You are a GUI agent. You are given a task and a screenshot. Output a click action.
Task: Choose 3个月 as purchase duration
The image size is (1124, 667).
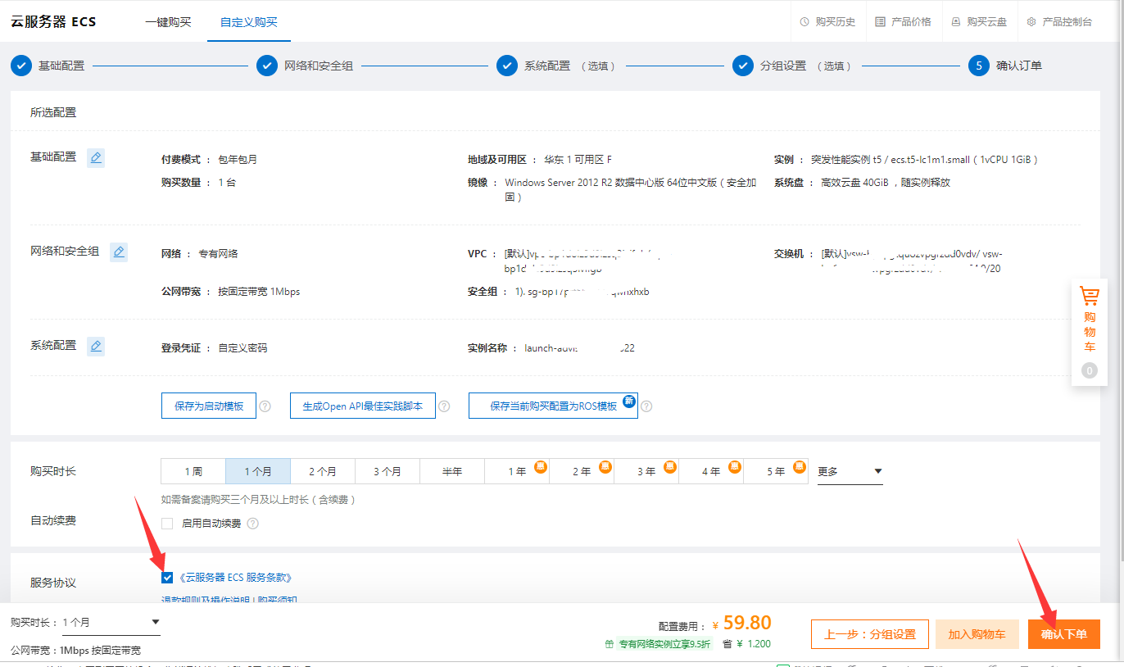pyautogui.click(x=388, y=471)
